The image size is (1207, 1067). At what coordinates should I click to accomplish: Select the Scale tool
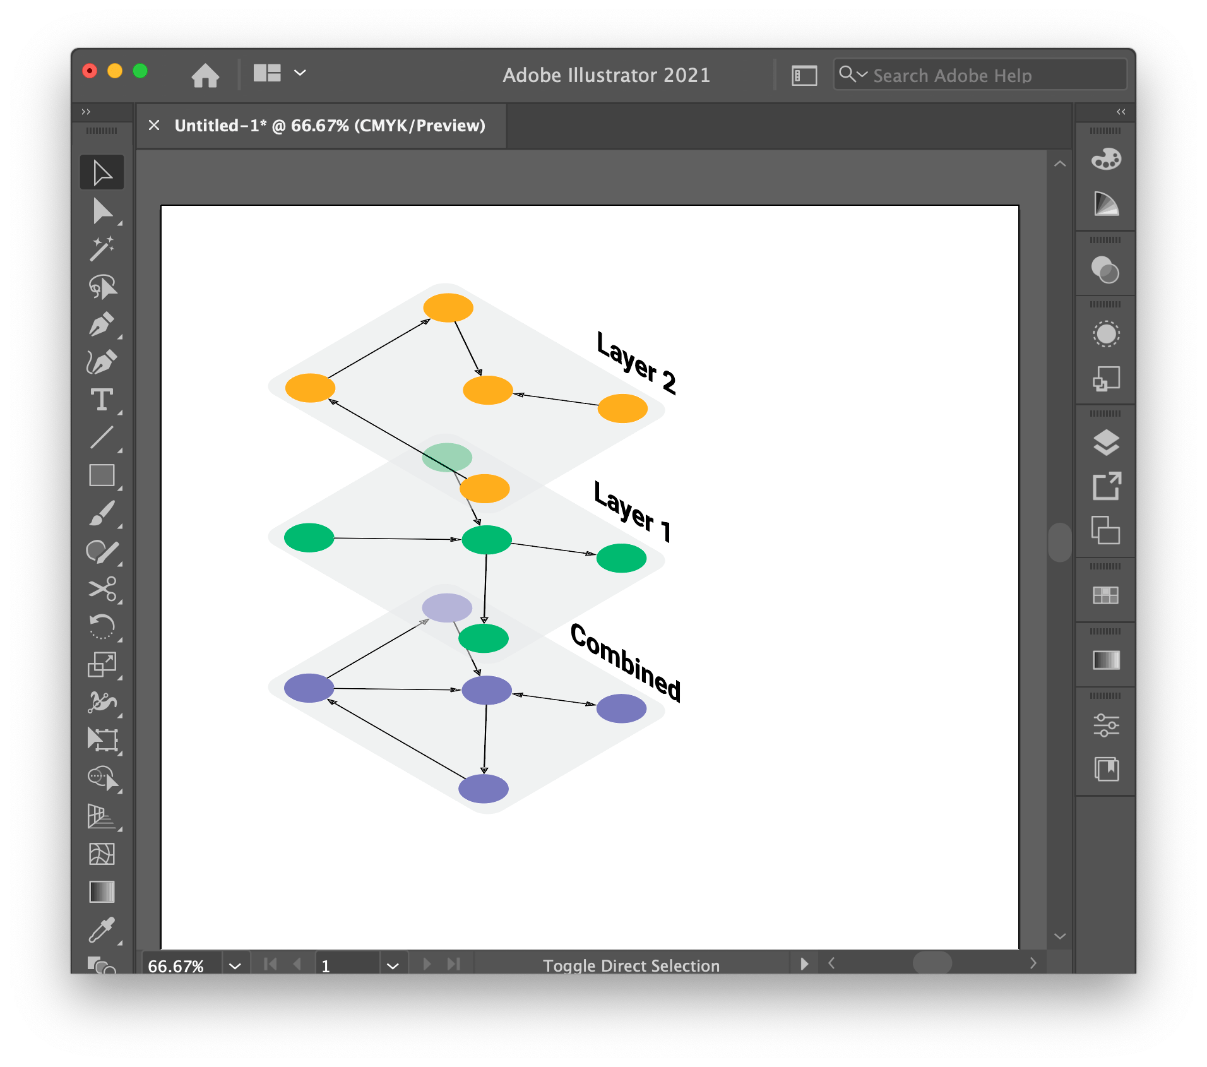102,665
